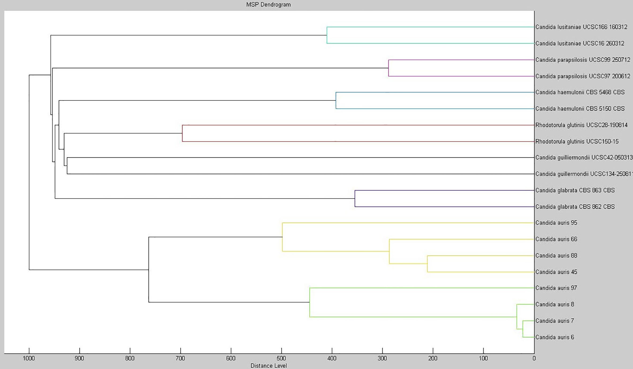Click the 100 axis tick label
This screenshot has width=633, height=369.
click(x=483, y=358)
